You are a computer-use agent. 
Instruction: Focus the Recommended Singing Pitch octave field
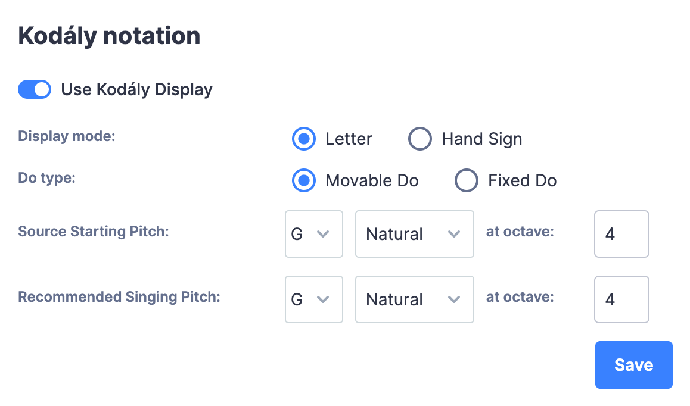[x=622, y=299]
